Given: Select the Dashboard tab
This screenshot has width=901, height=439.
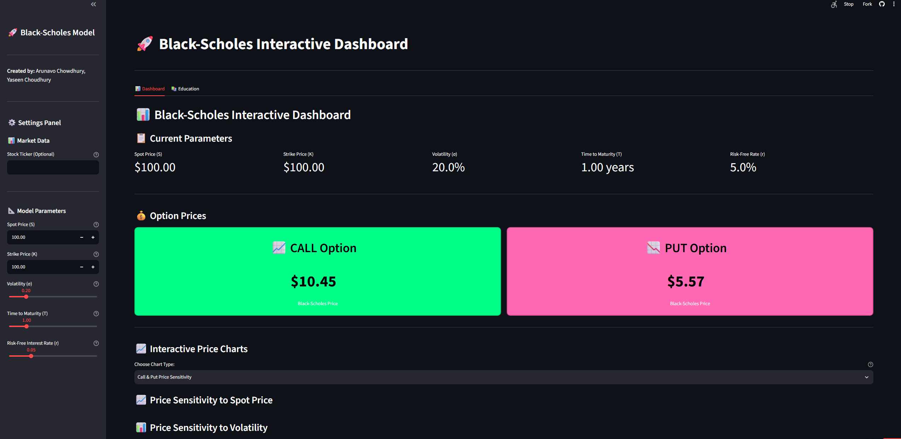Looking at the screenshot, I should tap(150, 89).
